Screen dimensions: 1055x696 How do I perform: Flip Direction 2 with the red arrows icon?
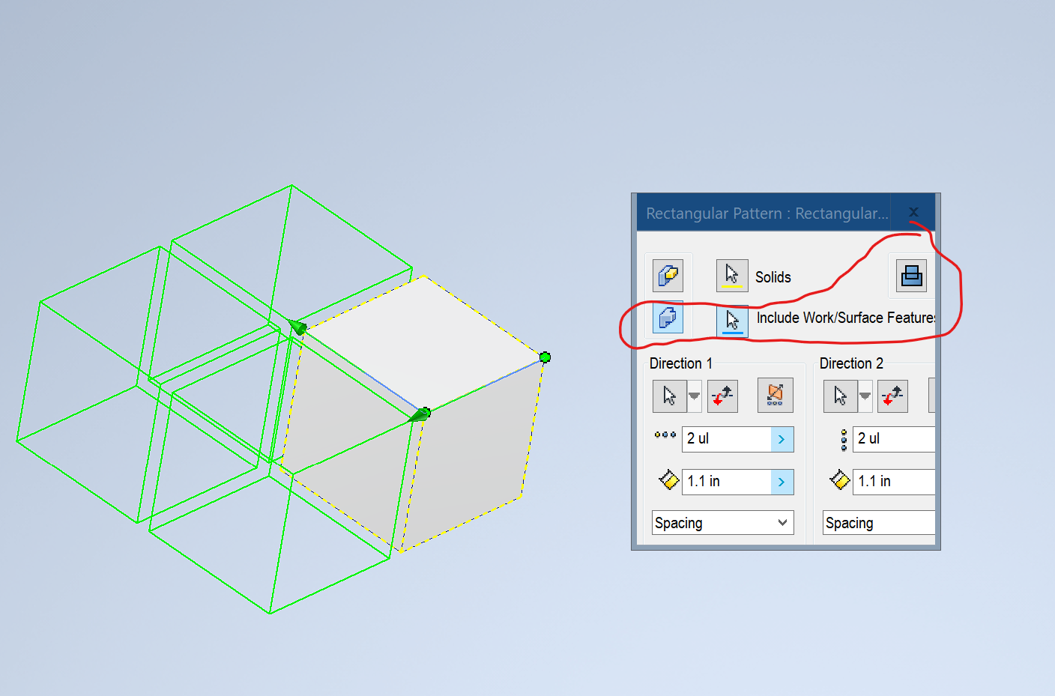coord(892,396)
